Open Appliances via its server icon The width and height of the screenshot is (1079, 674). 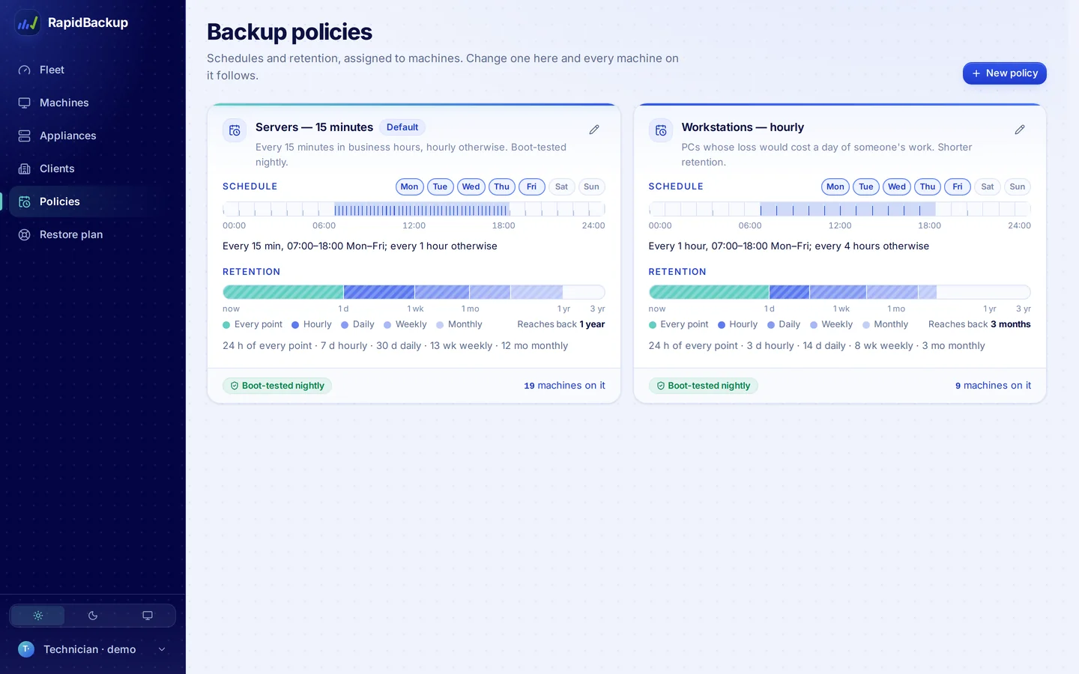pyautogui.click(x=25, y=136)
